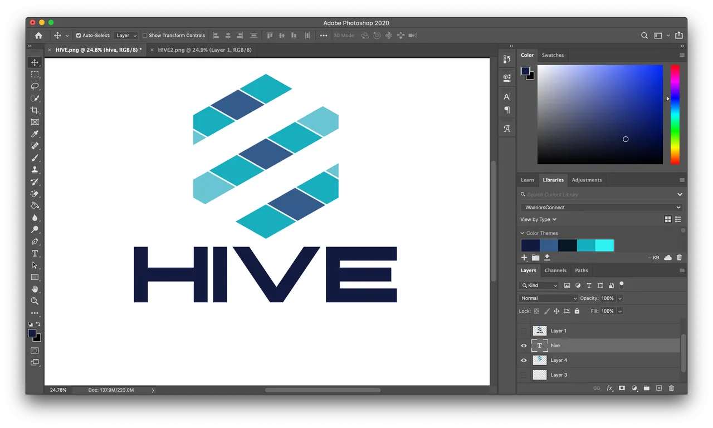Hide Layer 4 visibility eye
Image resolution: width=713 pixels, height=428 pixels.
(x=524, y=360)
